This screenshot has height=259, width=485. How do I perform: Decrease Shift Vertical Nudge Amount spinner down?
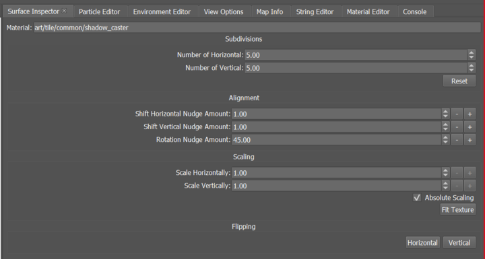coord(445,129)
